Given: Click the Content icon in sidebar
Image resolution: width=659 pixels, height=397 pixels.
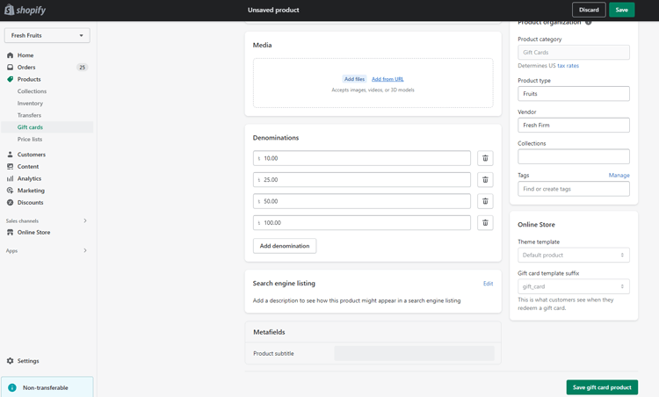Looking at the screenshot, I should click(x=10, y=166).
